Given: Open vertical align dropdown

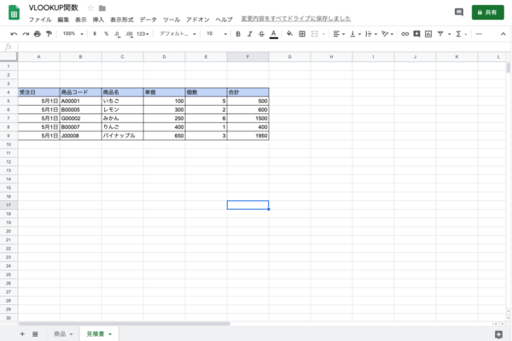Looking at the screenshot, I should tap(355, 33).
